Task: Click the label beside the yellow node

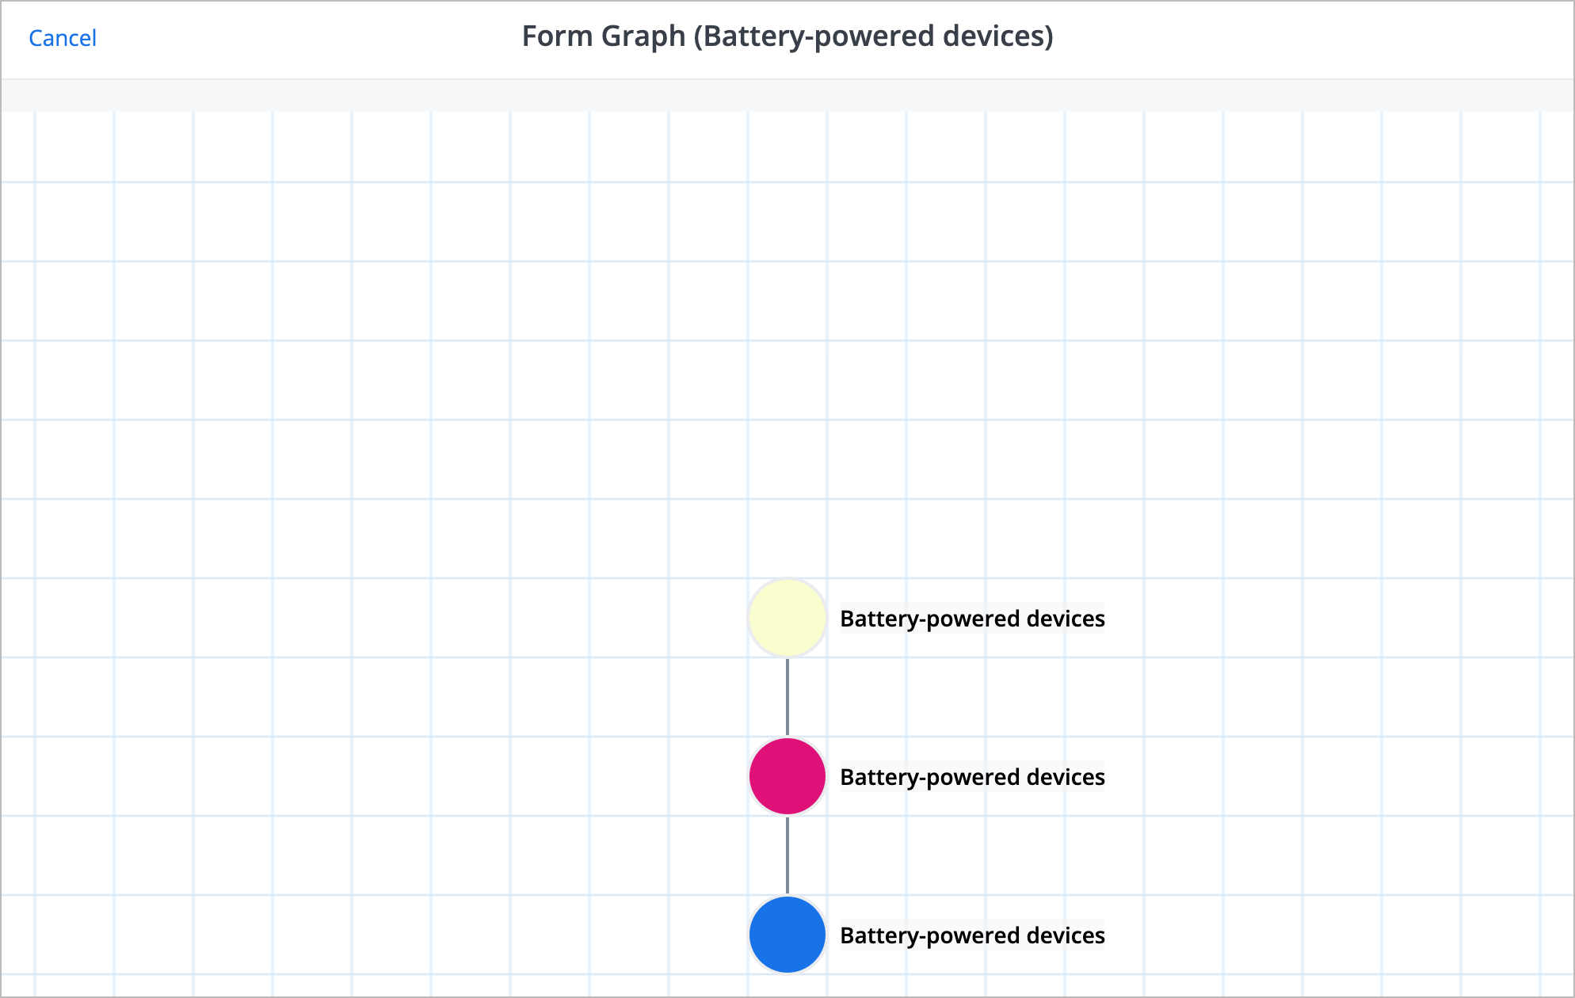Action: coord(972,619)
